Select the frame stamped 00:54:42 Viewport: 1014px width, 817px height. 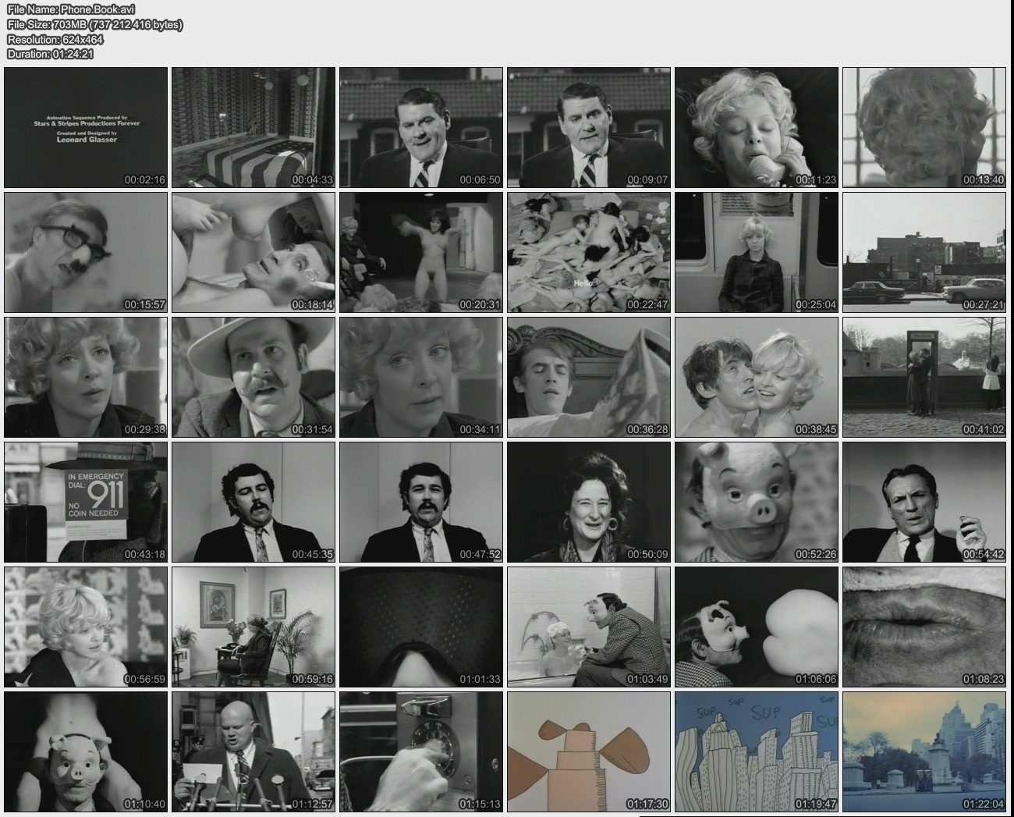924,502
